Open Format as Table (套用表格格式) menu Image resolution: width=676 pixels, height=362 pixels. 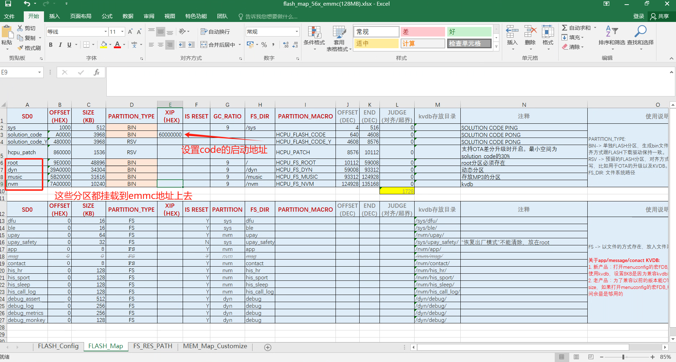(x=339, y=38)
